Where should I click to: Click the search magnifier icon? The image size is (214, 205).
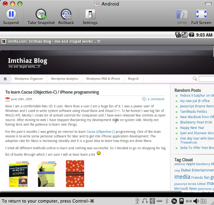[195, 79]
